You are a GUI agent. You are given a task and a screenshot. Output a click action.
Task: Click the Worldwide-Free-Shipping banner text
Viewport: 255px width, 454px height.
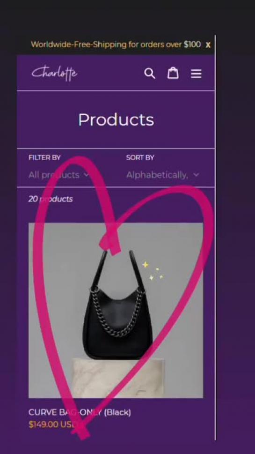[x=116, y=45]
